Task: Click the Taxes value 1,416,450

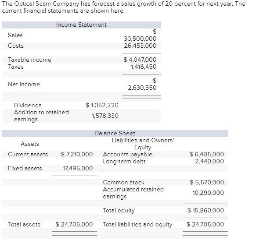Action: coord(144,67)
